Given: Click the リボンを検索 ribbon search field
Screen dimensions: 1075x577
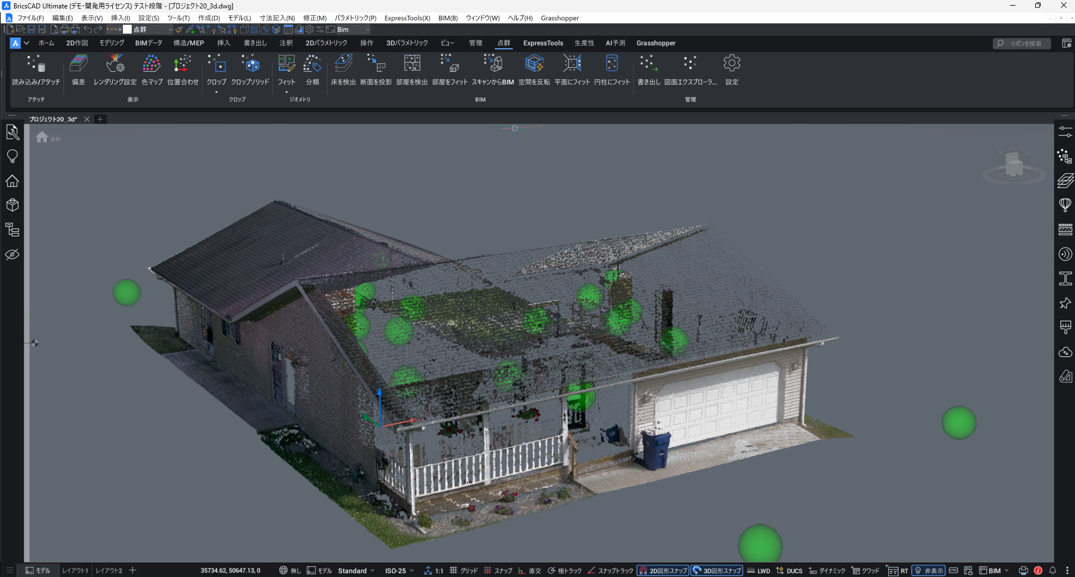Looking at the screenshot, I should tap(1025, 43).
